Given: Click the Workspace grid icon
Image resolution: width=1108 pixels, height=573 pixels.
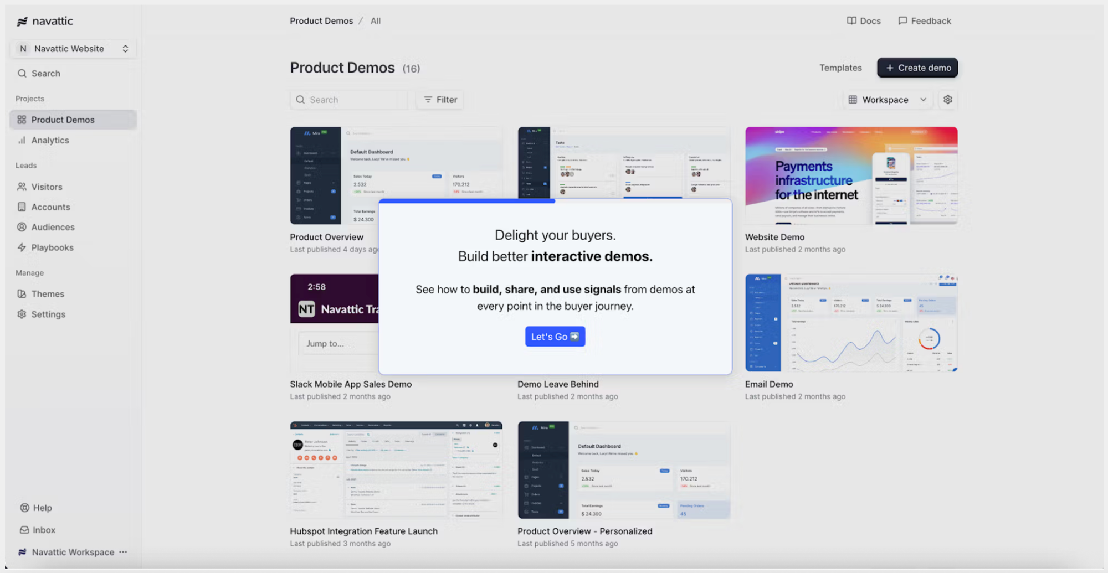Looking at the screenshot, I should click(853, 100).
